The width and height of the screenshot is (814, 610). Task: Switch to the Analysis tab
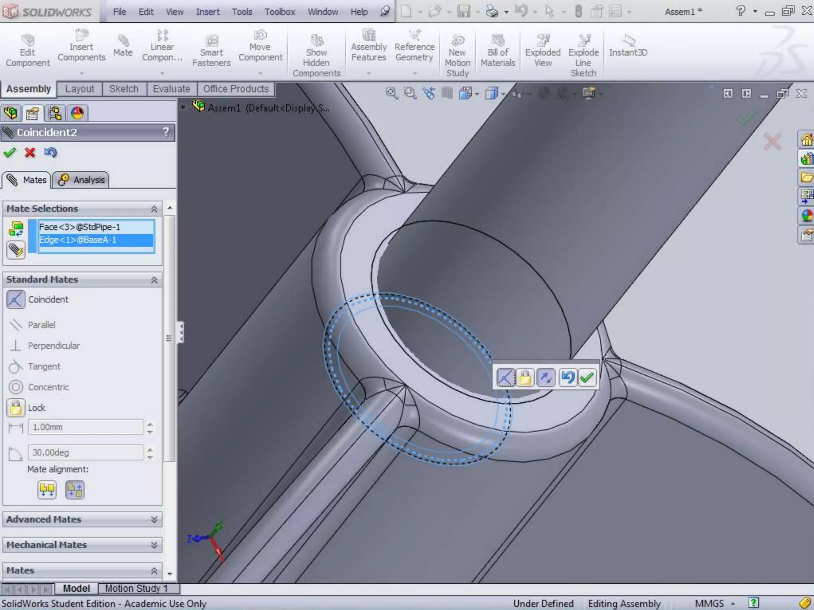[81, 180]
